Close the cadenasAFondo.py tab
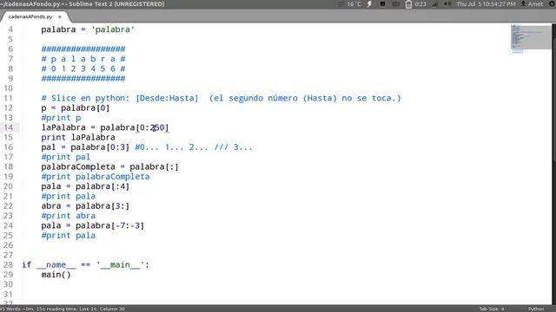 [60, 16]
